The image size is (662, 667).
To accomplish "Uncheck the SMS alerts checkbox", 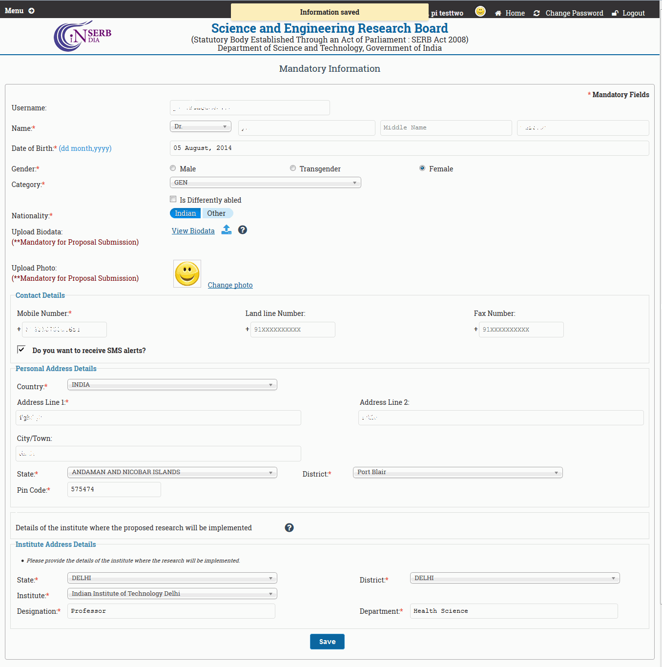I will pos(21,349).
